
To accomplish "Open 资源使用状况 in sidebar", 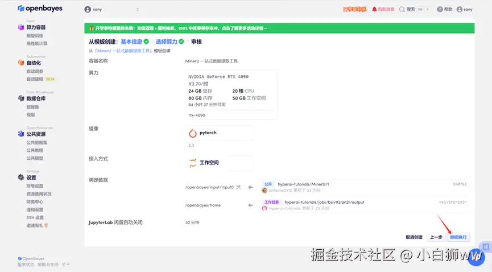I will [x=39, y=194].
